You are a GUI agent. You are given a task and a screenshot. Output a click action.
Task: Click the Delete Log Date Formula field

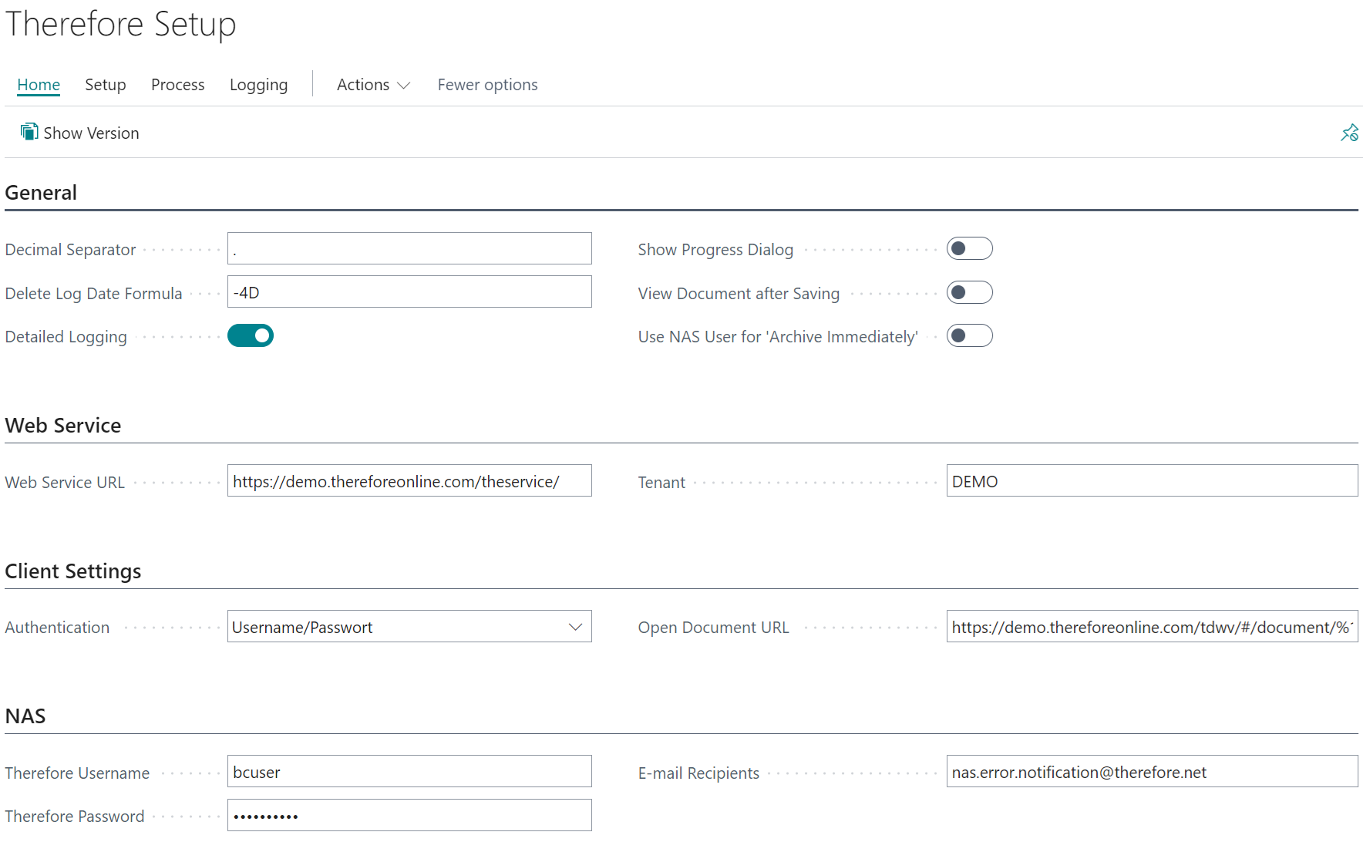coord(409,292)
